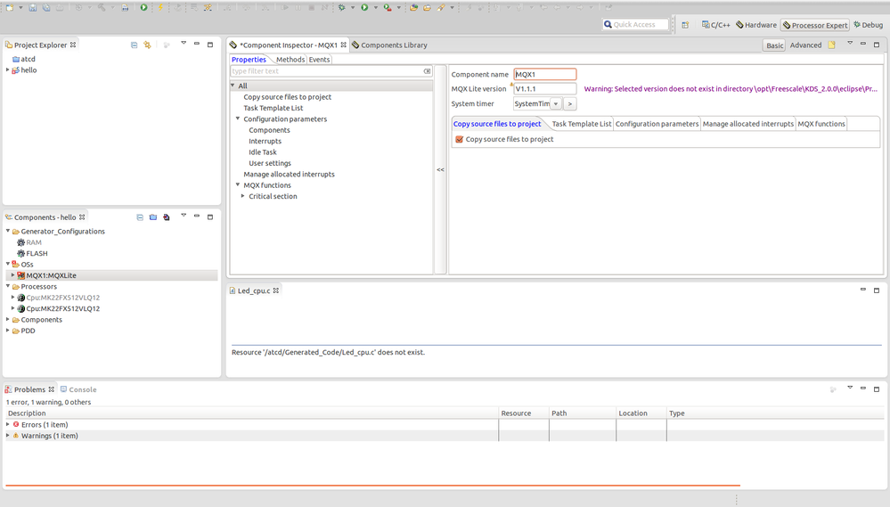Viewport: 890px width, 507px height.
Task: Click the open folder toolbar icon
Action: point(427,7)
